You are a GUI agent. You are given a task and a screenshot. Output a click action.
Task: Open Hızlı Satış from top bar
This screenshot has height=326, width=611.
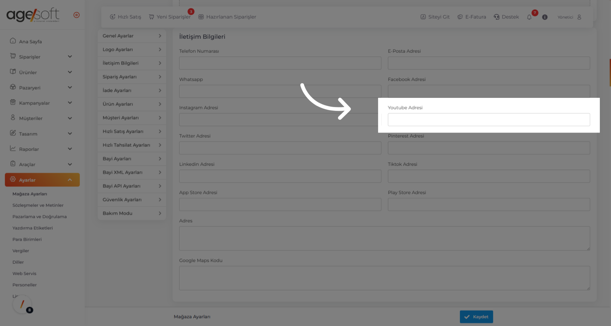[125, 17]
